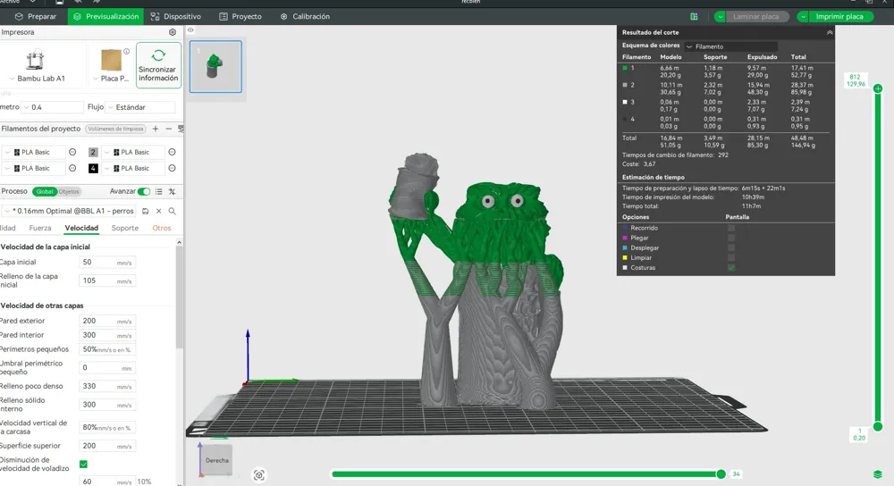Remove a filament with minus icon
The width and height of the screenshot is (894, 486).
(x=169, y=129)
